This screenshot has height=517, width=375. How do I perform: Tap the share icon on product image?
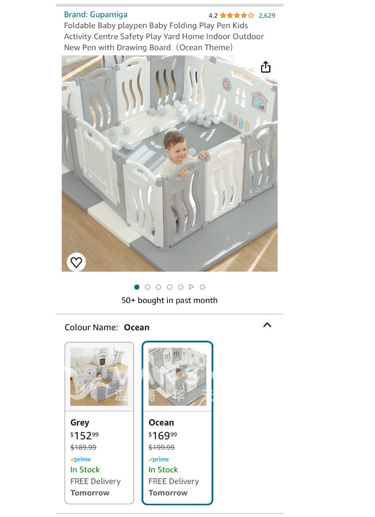click(266, 67)
